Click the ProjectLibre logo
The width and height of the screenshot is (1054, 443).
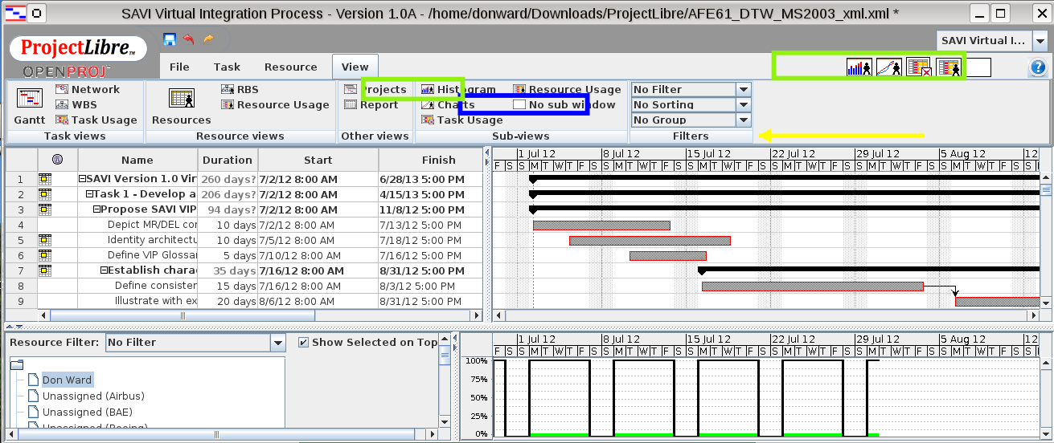(x=79, y=49)
